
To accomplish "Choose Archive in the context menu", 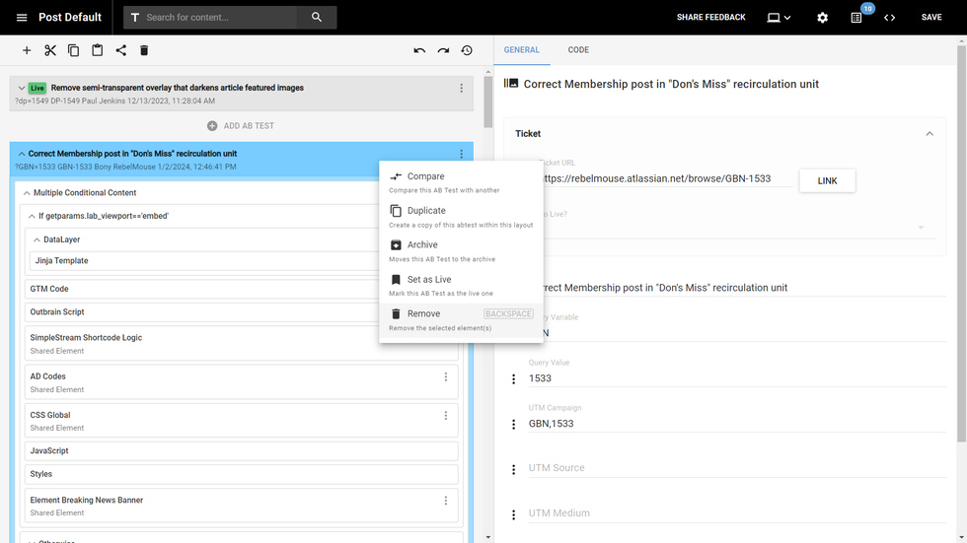I will (x=422, y=245).
